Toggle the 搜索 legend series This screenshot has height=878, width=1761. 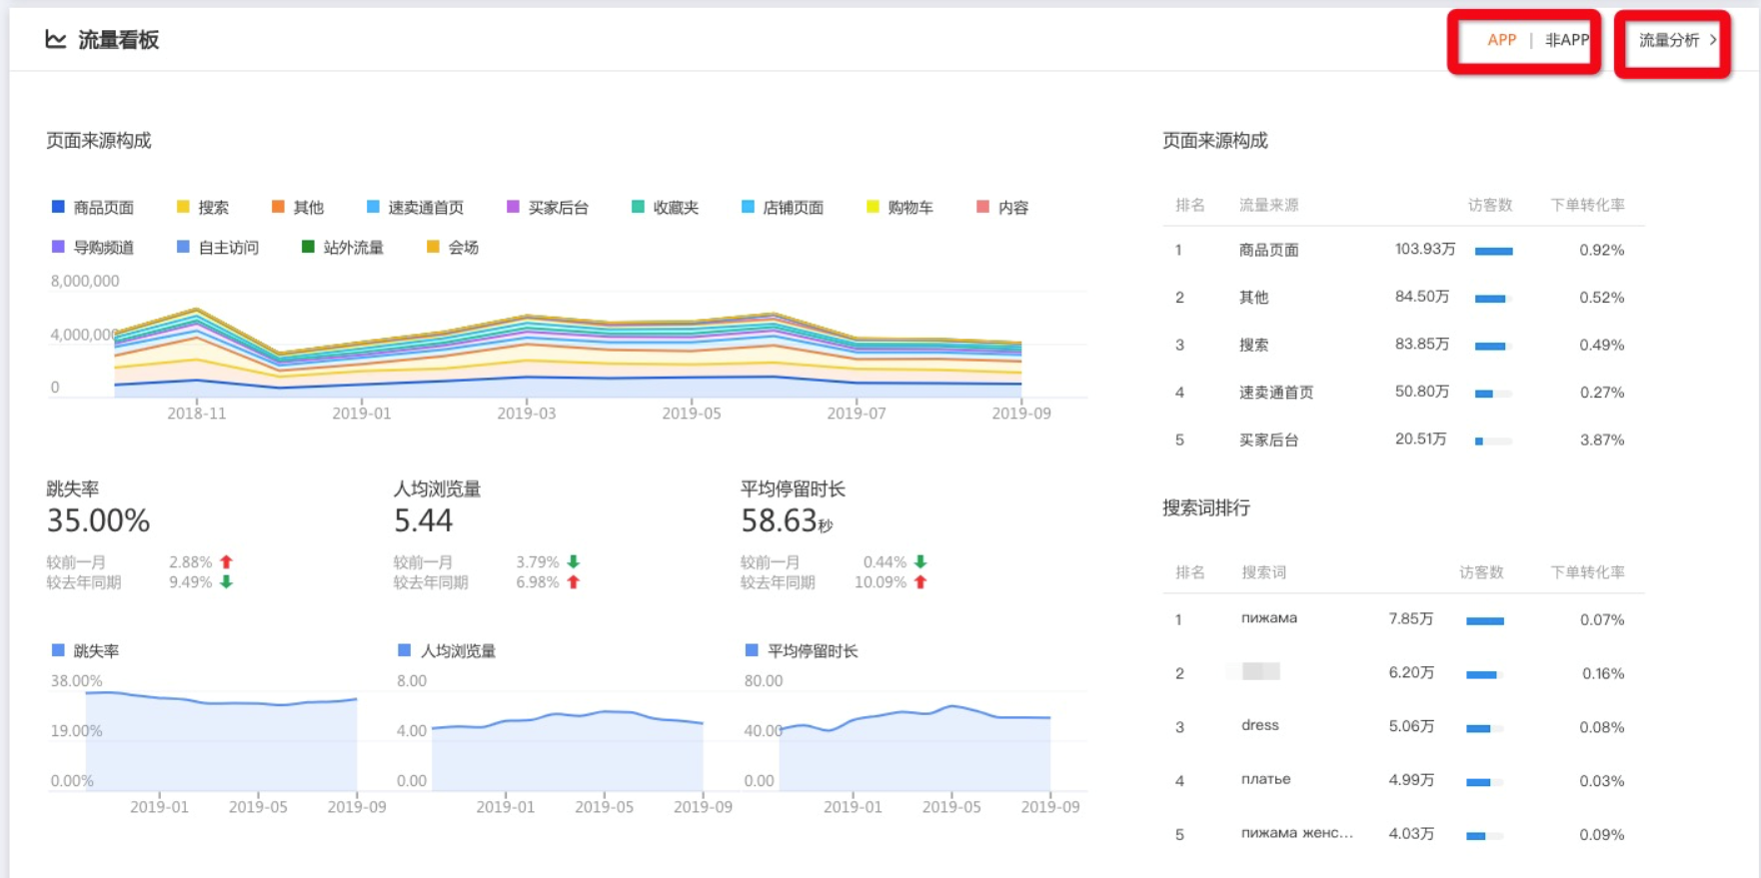[203, 207]
